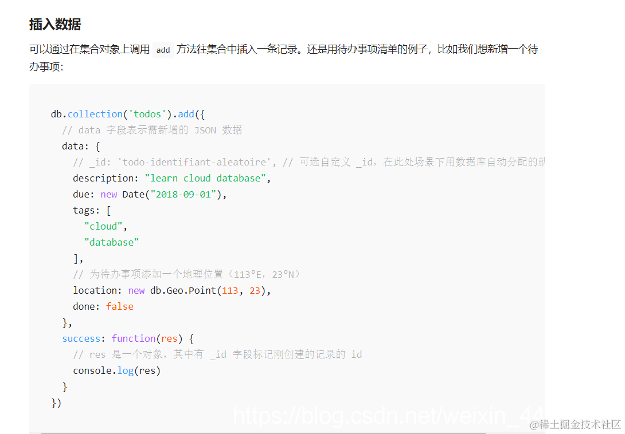Click the comment about 地理位置 113°E, 23°N
Image resolution: width=625 pixels, height=434 pixels.
(x=186, y=274)
